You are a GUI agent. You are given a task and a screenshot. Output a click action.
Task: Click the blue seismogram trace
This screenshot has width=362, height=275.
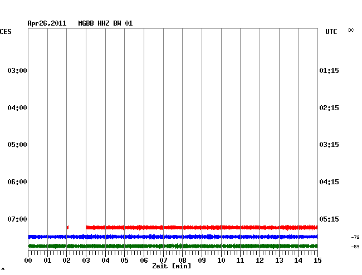pos(173,237)
